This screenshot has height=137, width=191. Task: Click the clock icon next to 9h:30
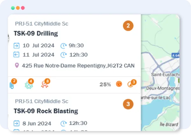pyautogui.click(x=64, y=45)
